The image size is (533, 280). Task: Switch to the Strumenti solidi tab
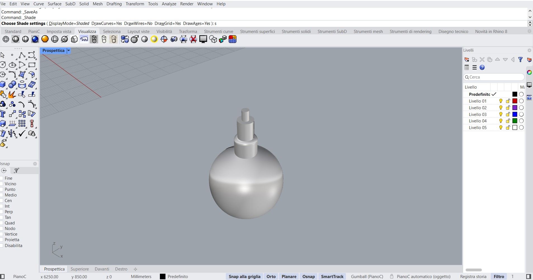[x=296, y=31]
